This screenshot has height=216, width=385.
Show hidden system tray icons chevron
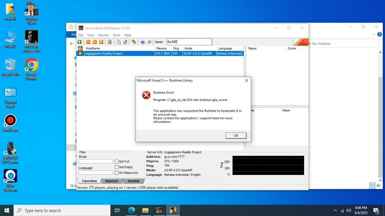point(335,210)
